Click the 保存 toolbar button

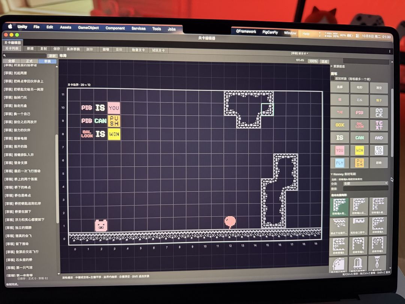point(57,48)
